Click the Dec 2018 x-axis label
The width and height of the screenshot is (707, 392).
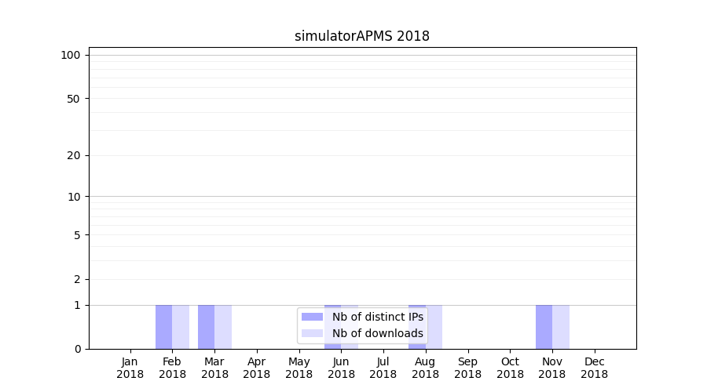pyautogui.click(x=594, y=368)
